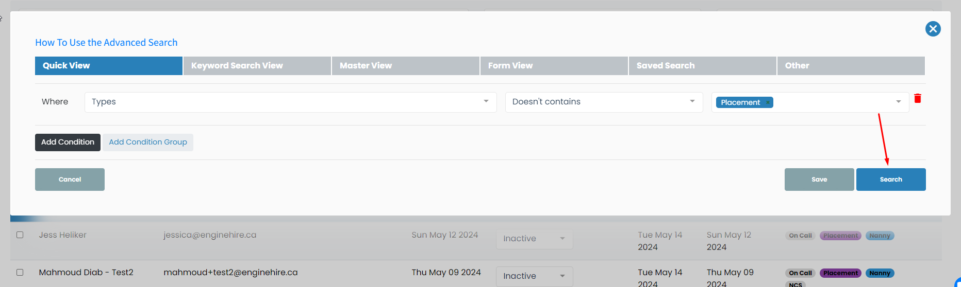Image resolution: width=961 pixels, height=287 pixels.
Task: Delete the Types condition with trash icon
Action: [918, 98]
